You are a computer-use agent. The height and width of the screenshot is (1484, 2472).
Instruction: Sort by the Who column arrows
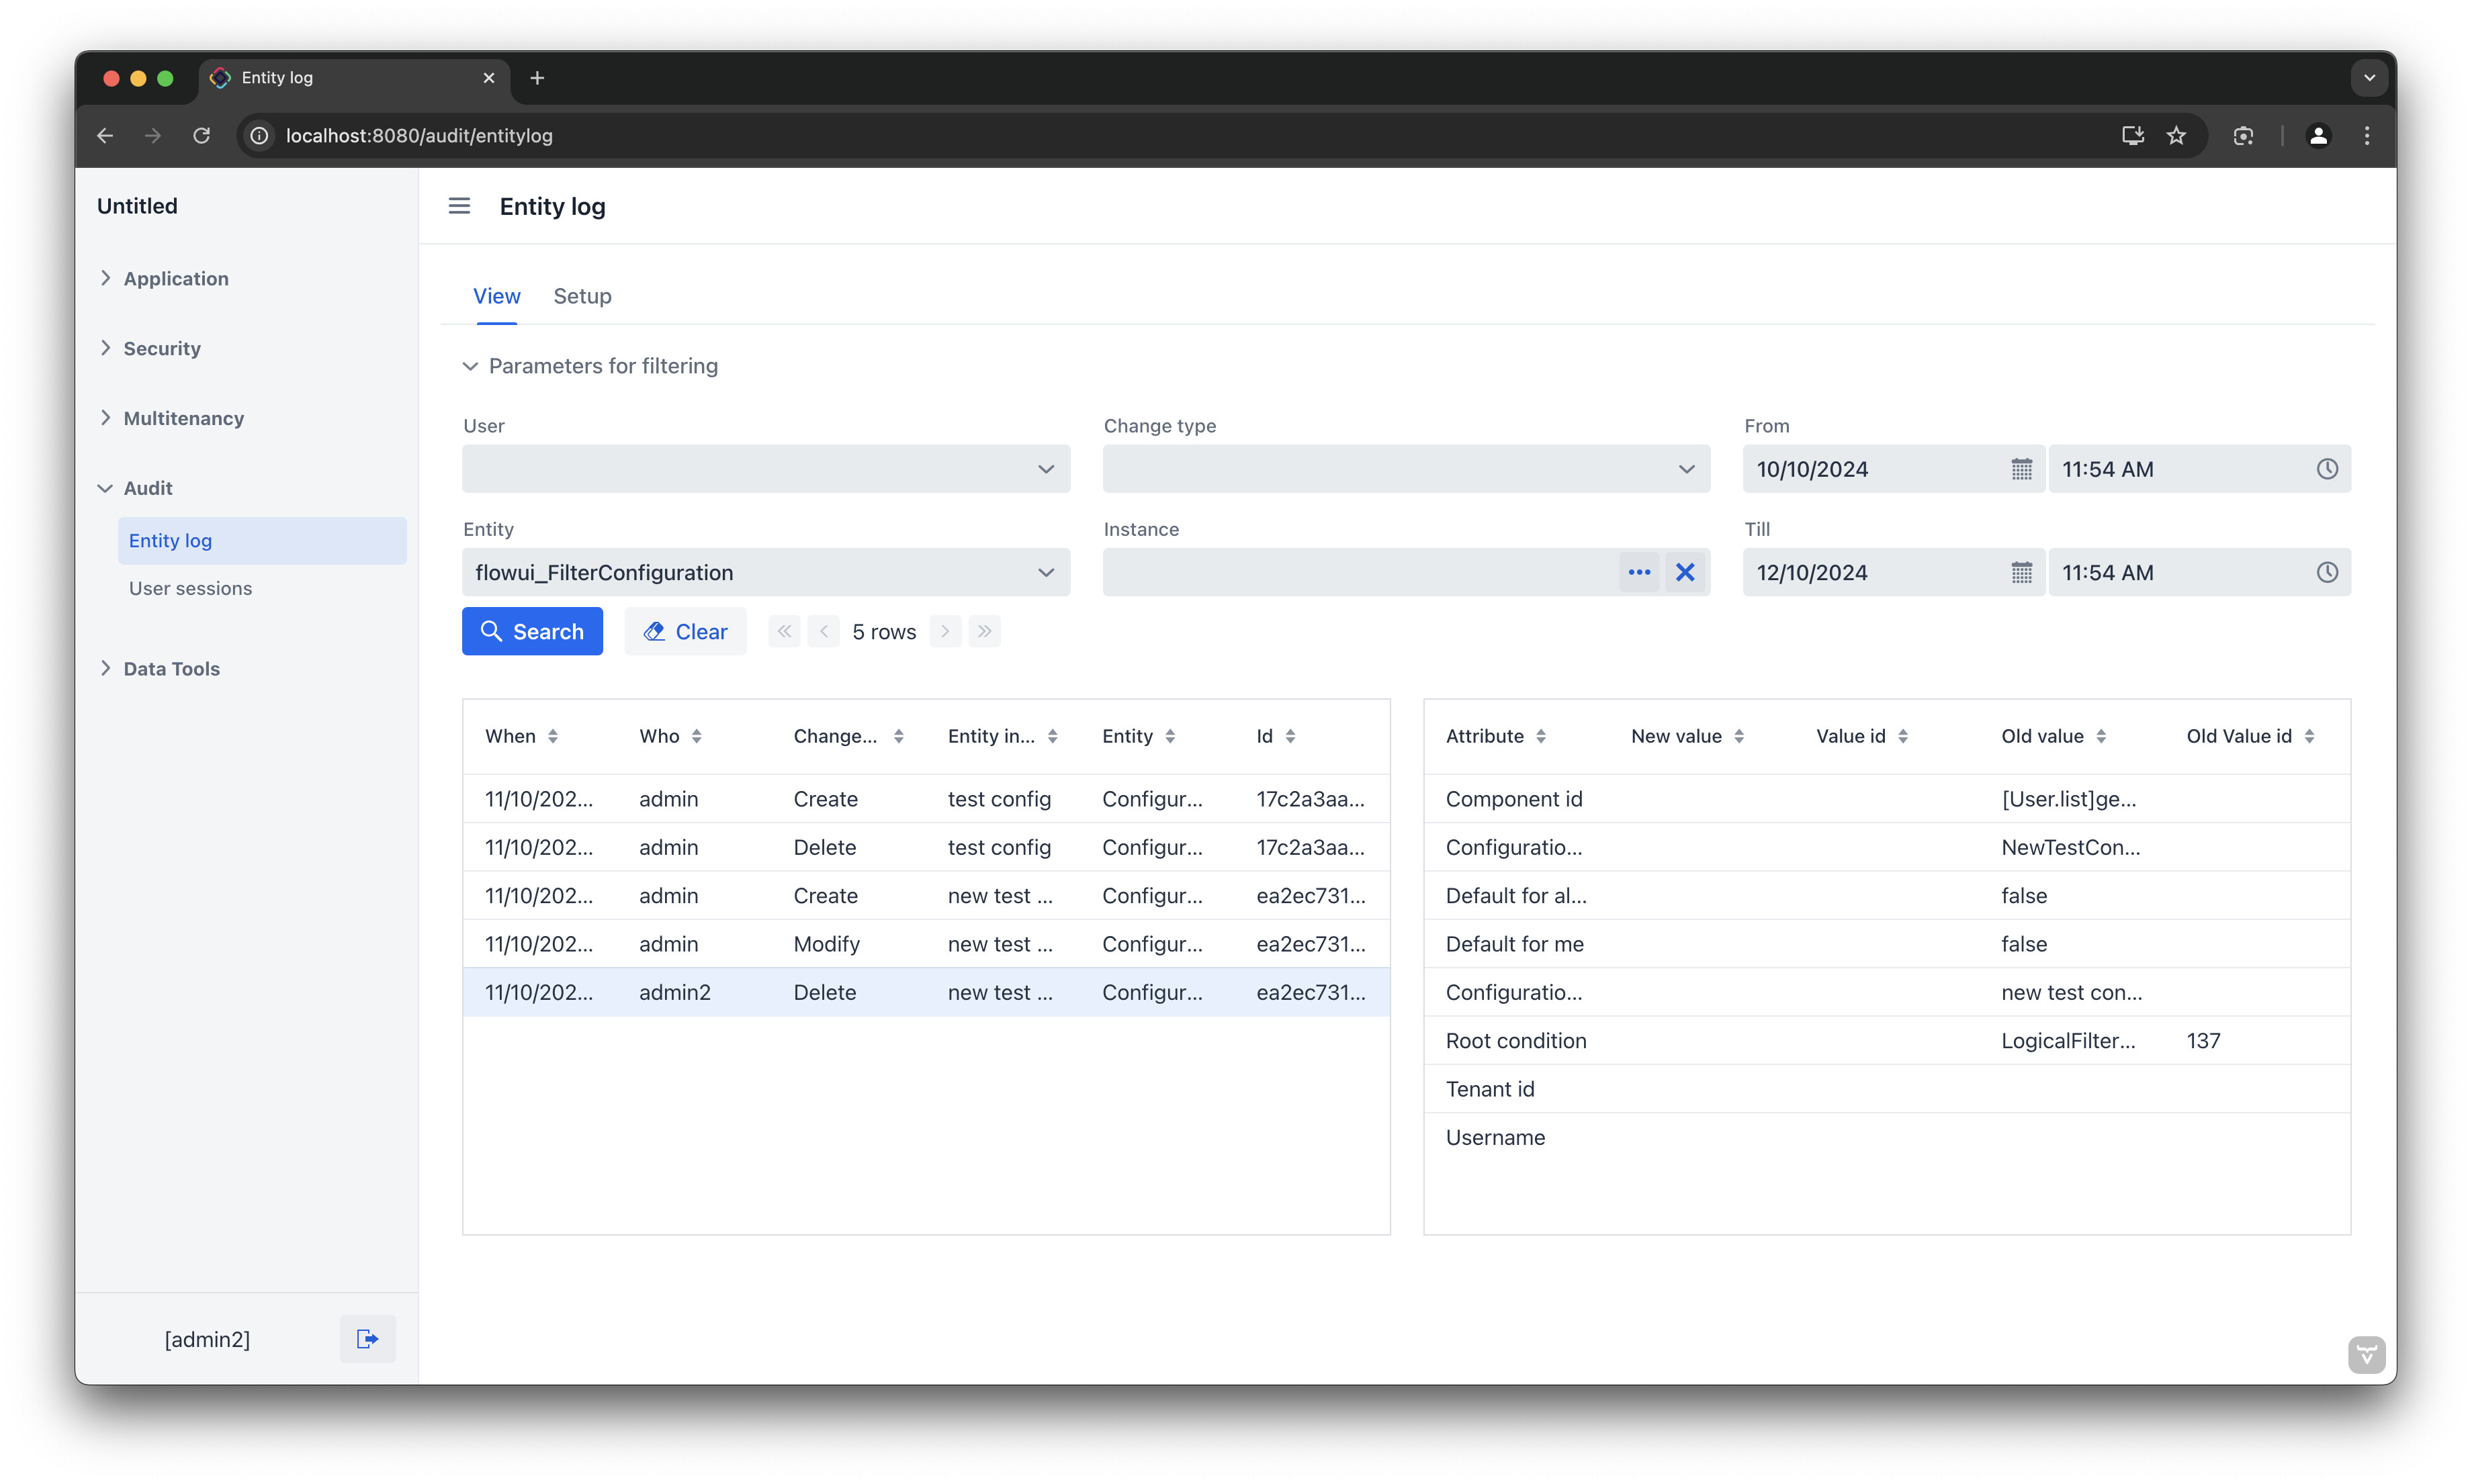[697, 736]
